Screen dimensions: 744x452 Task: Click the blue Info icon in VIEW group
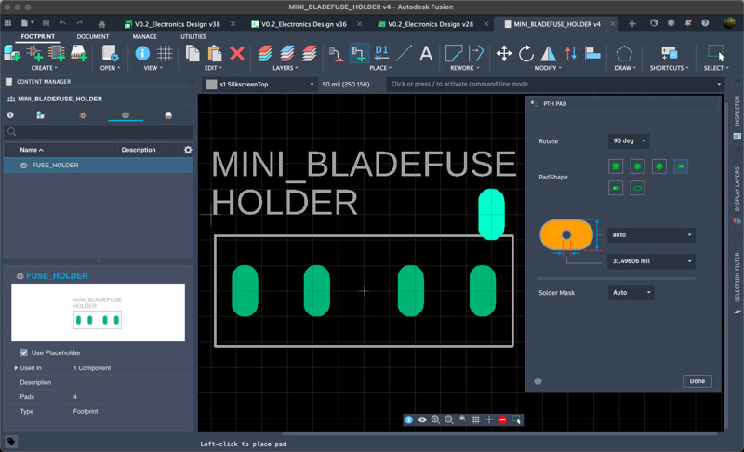pyautogui.click(x=142, y=53)
